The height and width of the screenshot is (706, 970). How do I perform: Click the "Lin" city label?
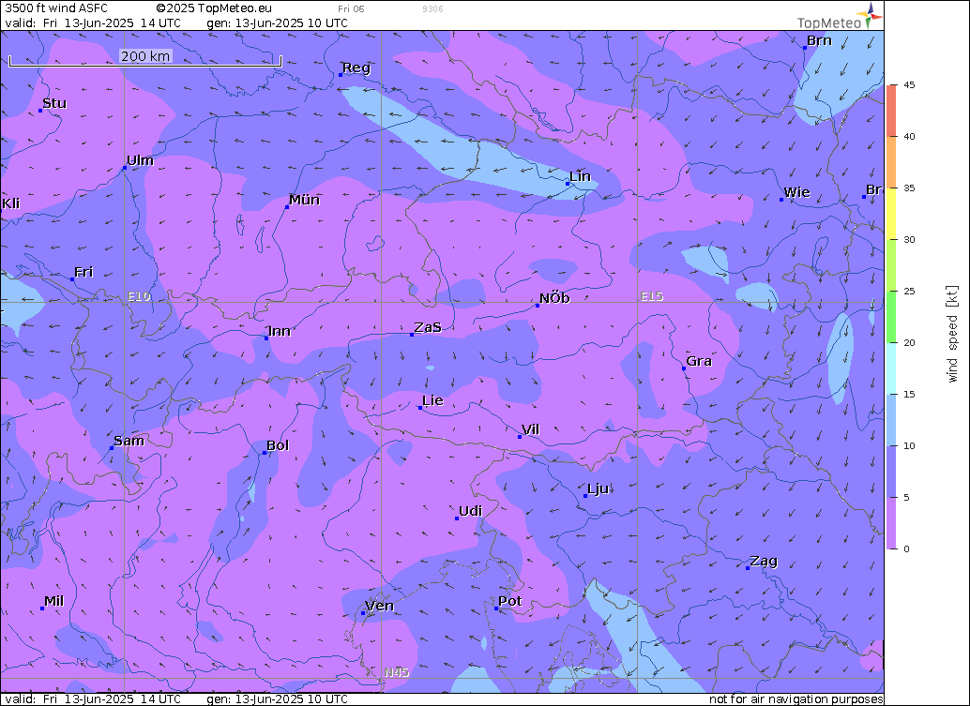581,176
